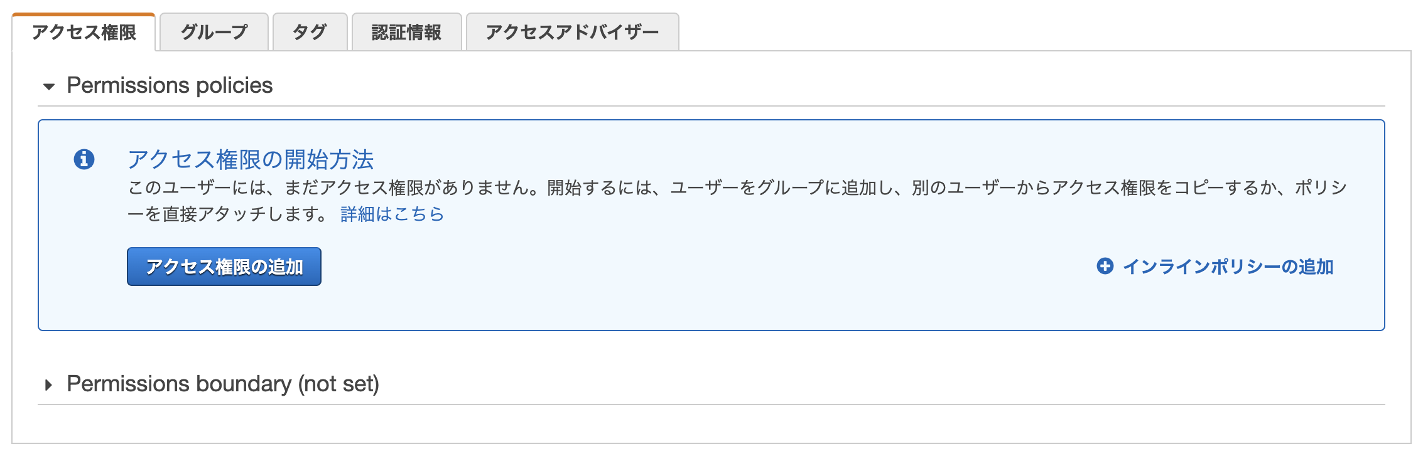Click the blank tab strip right of アクセスアドバイザー

[x=1042, y=31]
